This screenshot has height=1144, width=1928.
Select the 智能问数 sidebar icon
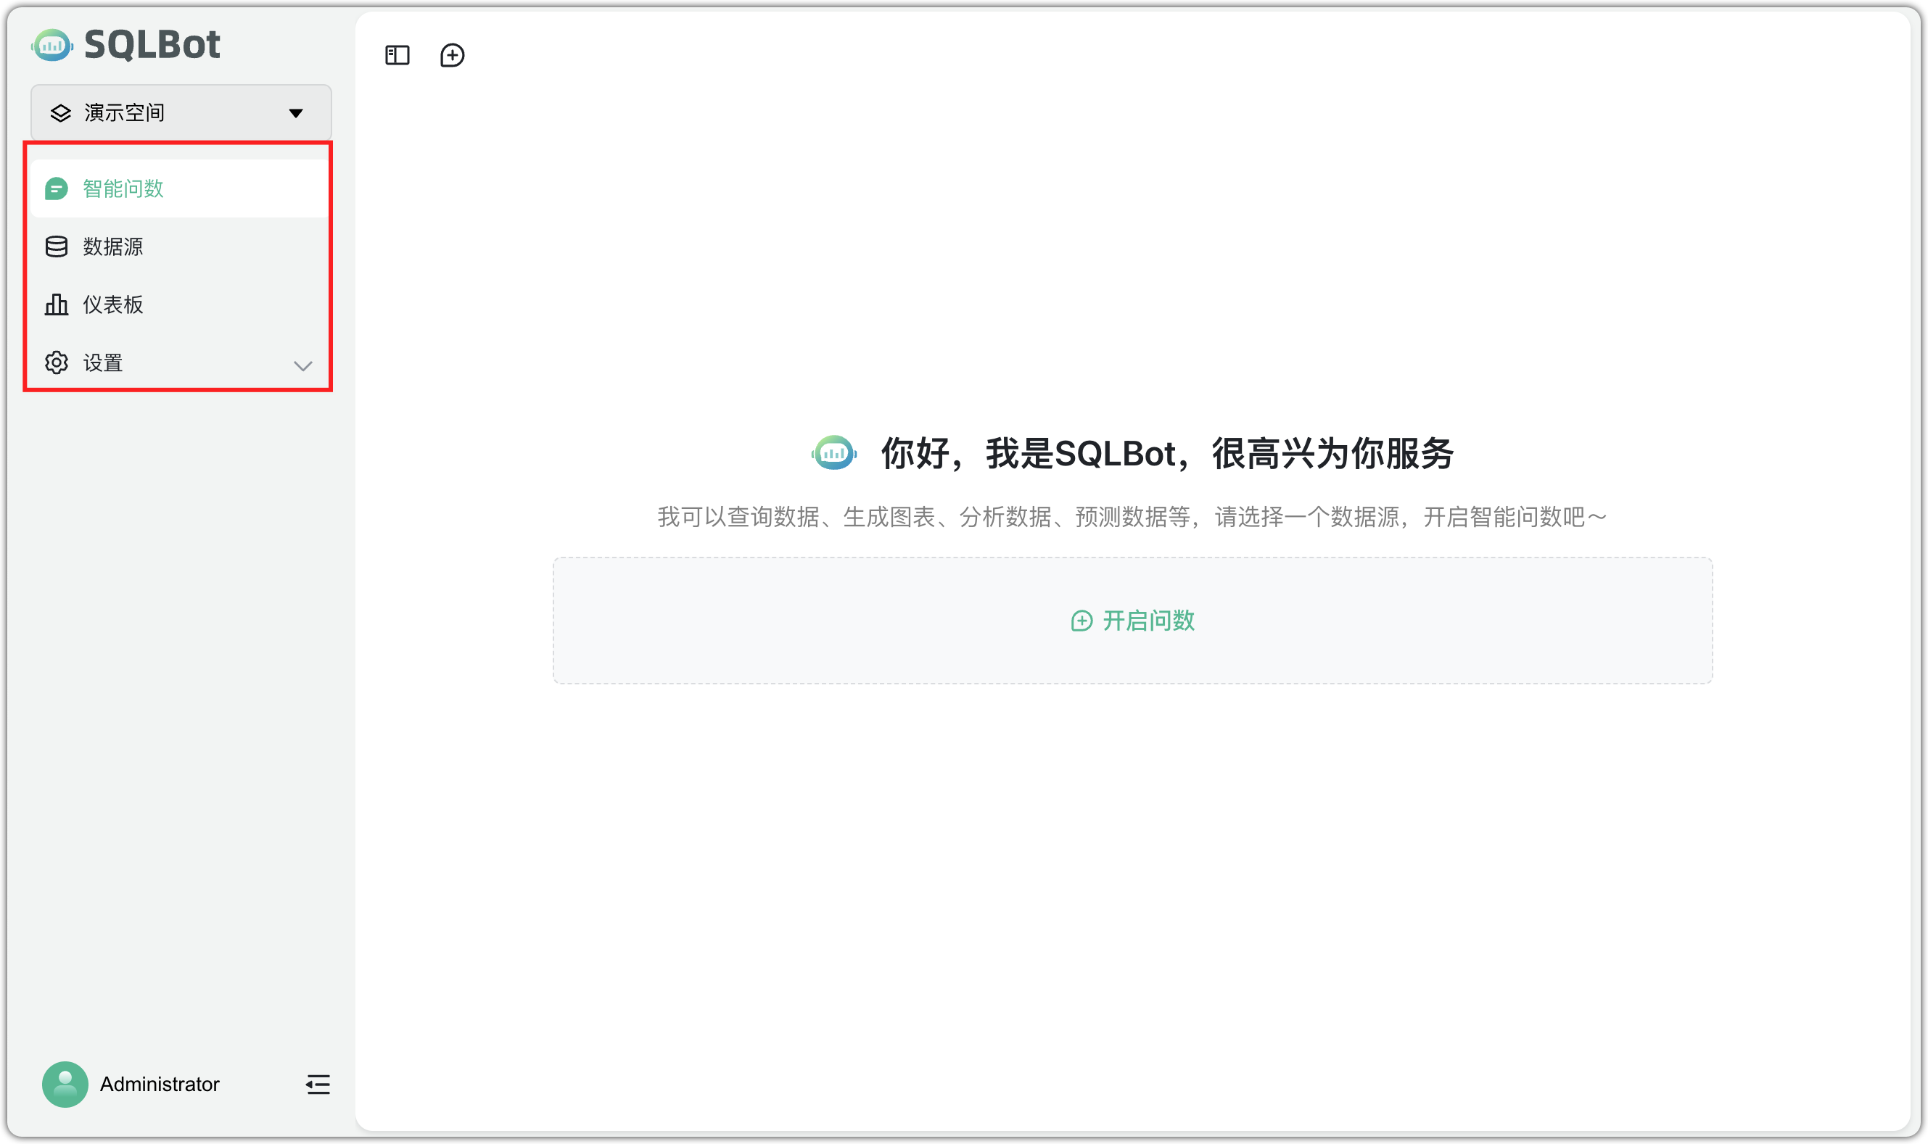[x=57, y=188]
